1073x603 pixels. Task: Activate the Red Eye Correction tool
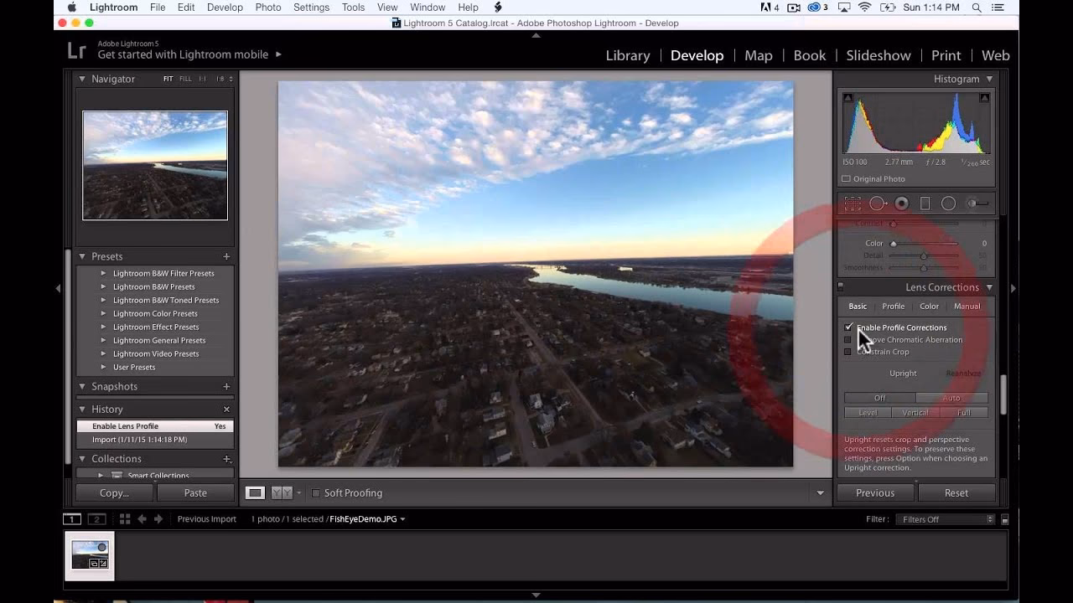point(901,204)
